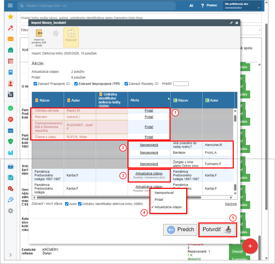Open the Administrátor account dropdown
Viewport: 275px width, 264px height.
tap(242, 6)
